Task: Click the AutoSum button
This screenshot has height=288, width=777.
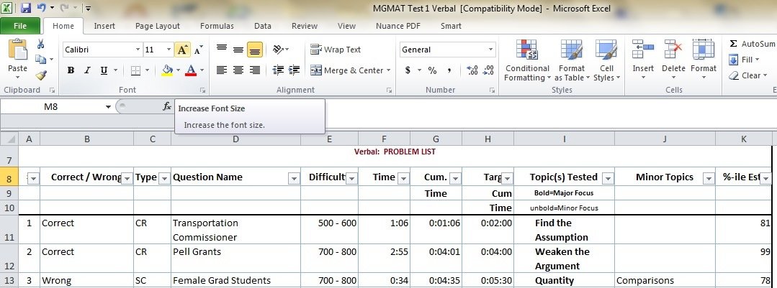Action: (752, 44)
